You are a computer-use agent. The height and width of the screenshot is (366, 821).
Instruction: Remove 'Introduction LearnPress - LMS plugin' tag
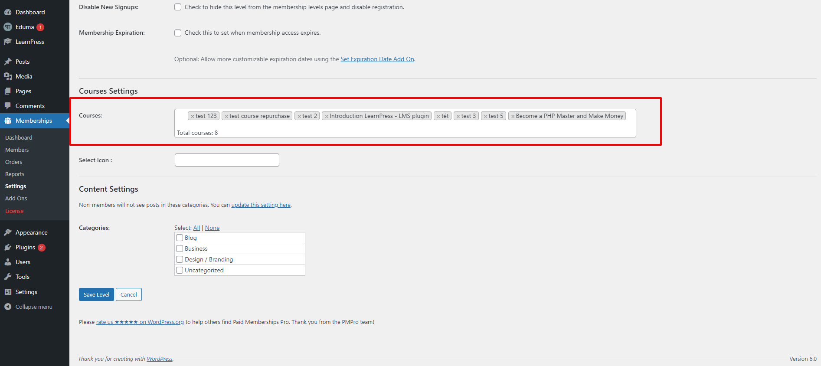point(327,116)
